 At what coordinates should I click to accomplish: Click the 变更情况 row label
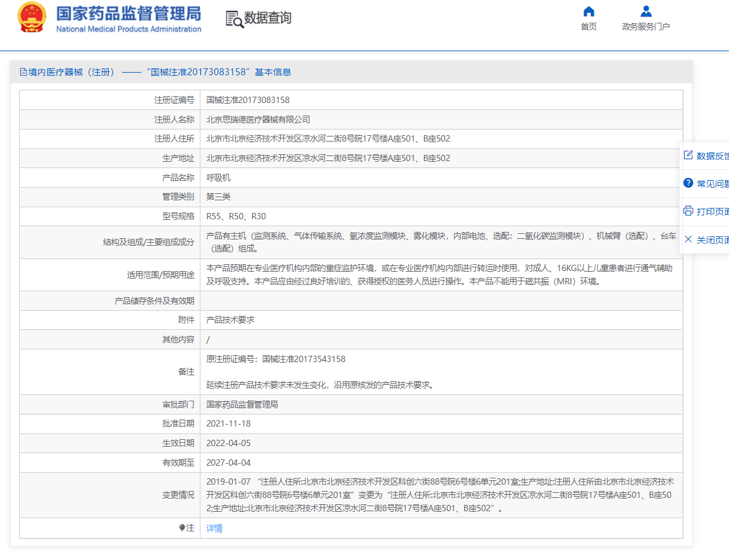(178, 495)
